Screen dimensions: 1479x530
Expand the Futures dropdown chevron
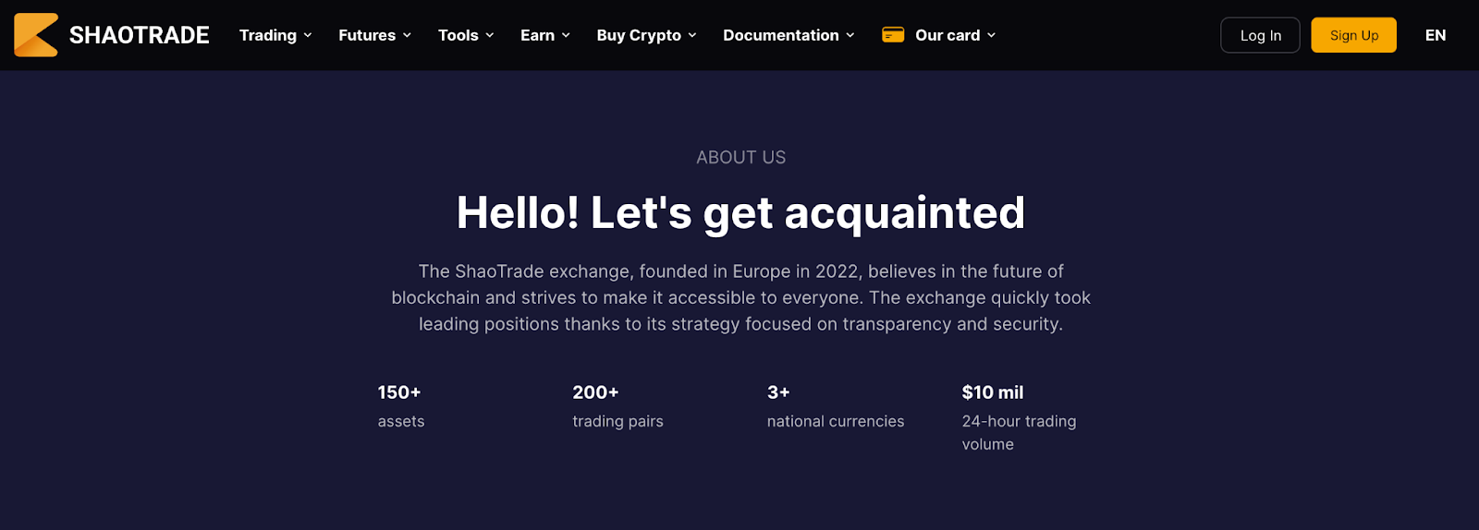click(x=407, y=35)
